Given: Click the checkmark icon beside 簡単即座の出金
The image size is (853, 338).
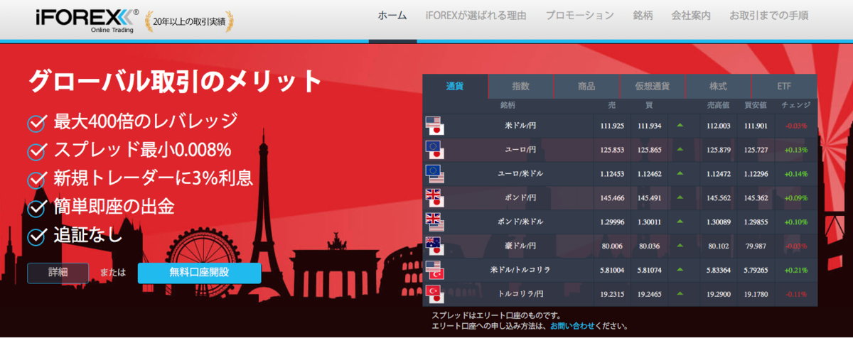Looking at the screenshot, I should 37,207.
